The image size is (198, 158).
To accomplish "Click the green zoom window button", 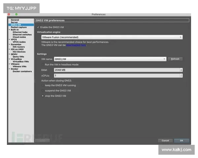I will [16, 14].
